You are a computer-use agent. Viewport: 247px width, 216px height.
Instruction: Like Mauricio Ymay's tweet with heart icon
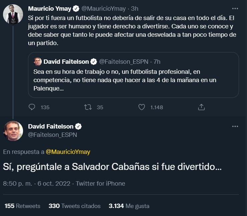tap(142, 107)
